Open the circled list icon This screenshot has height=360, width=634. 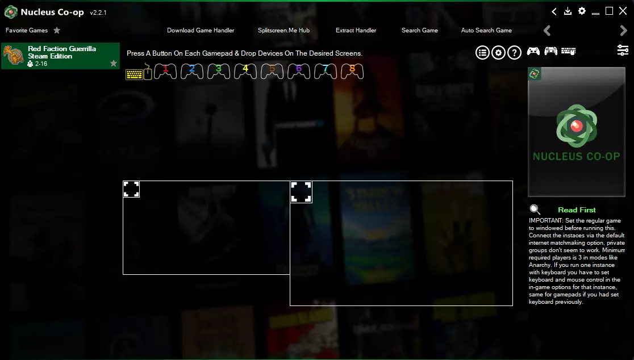coord(482,53)
